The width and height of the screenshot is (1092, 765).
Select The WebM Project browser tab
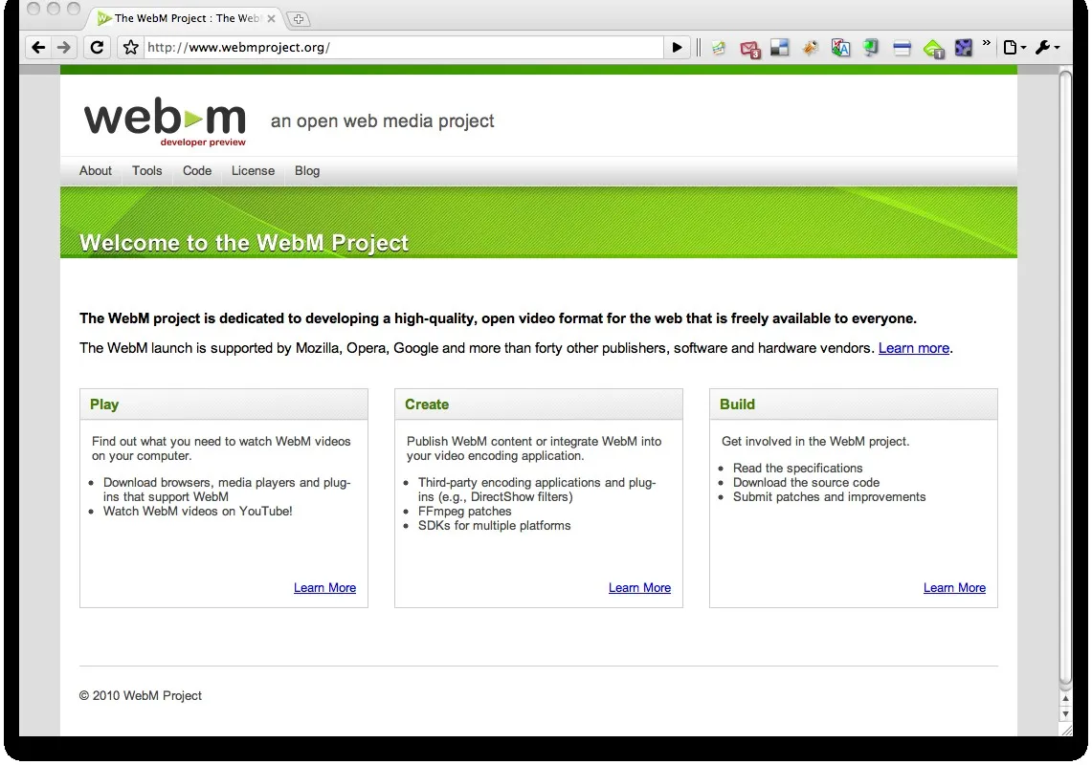pyautogui.click(x=186, y=18)
